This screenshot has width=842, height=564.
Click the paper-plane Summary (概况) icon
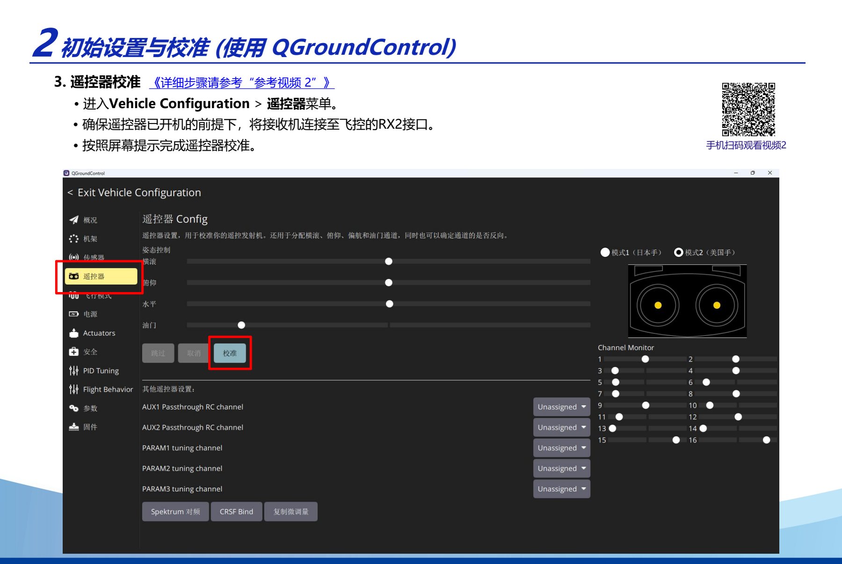(74, 220)
